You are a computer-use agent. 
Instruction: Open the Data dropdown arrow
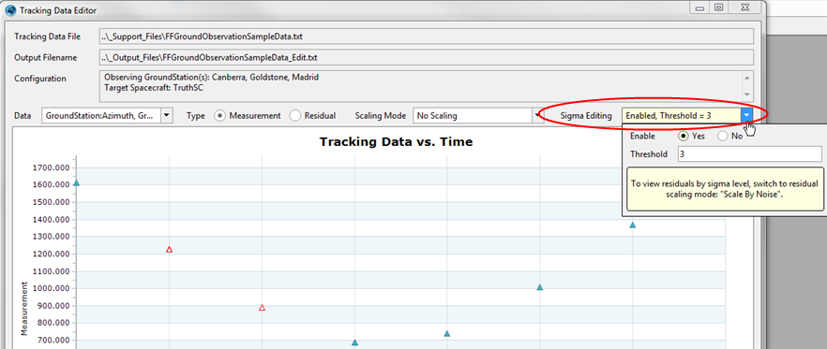(167, 115)
